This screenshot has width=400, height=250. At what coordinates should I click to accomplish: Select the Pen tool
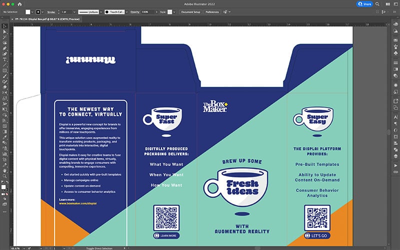[4, 48]
